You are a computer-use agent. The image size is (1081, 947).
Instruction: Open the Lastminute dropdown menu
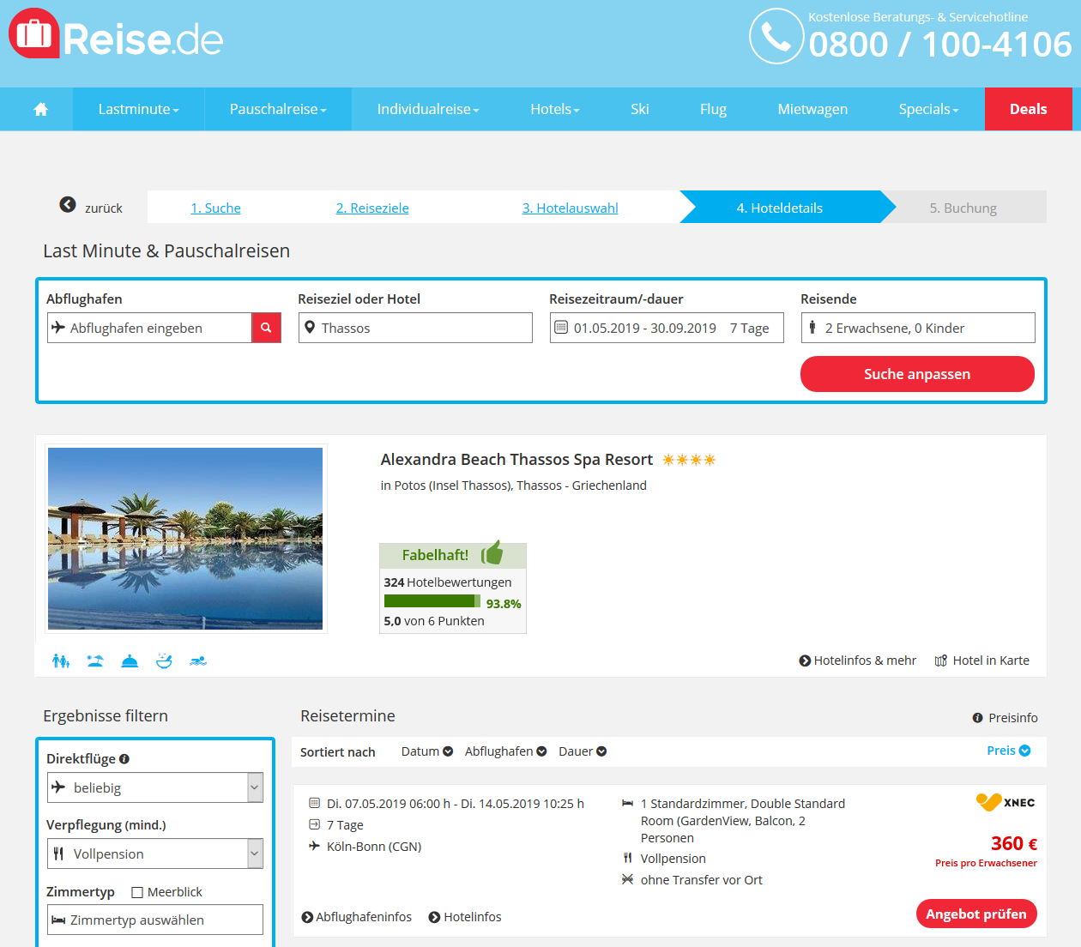(x=138, y=109)
